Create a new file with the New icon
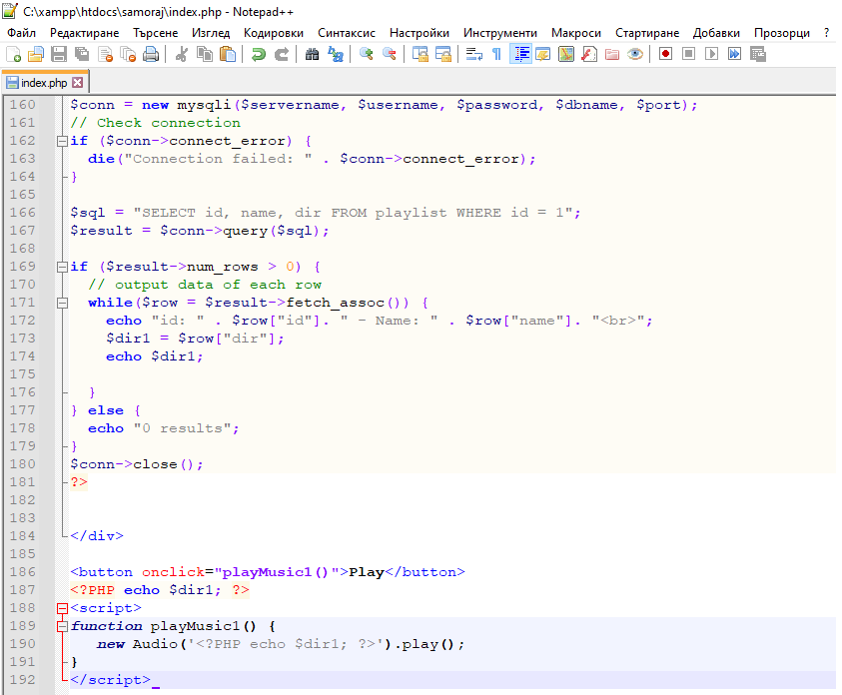The height and width of the screenshot is (695, 842). 13,54
